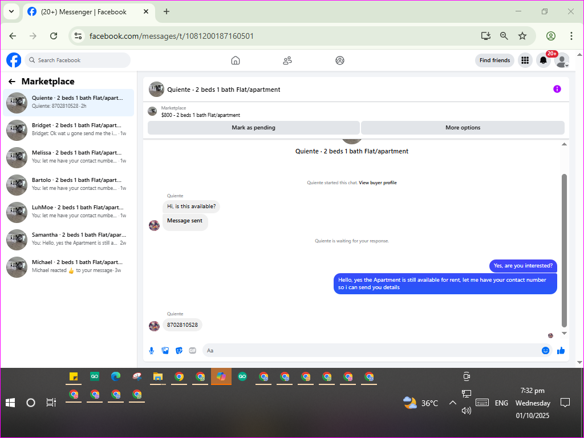View site information icon in address bar
Viewport: 584px width, 438px height.
(78, 36)
